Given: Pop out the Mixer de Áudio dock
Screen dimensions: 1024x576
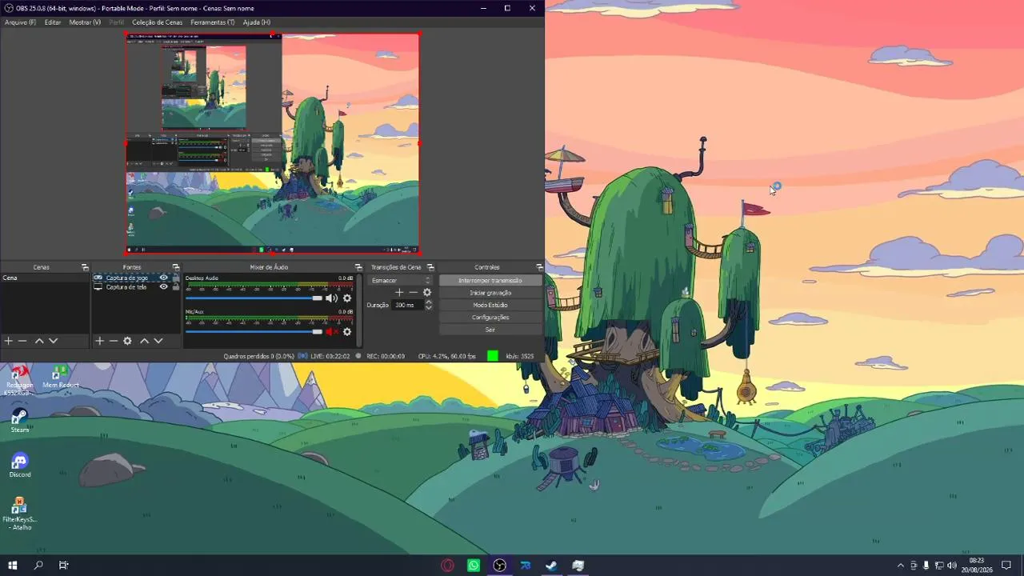Looking at the screenshot, I should click(x=358, y=267).
